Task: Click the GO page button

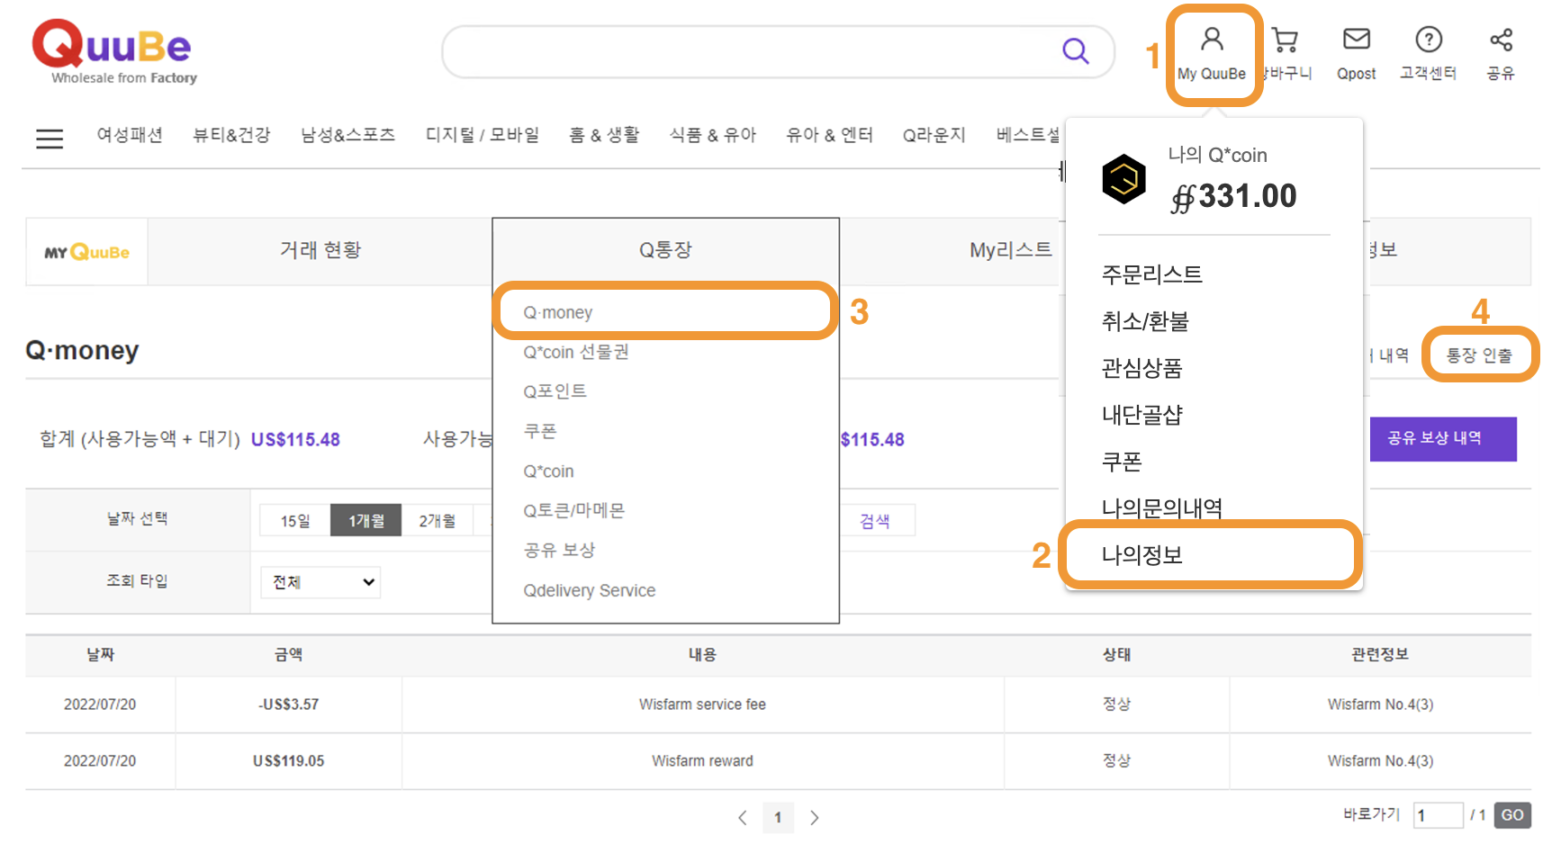Action: 1512,815
